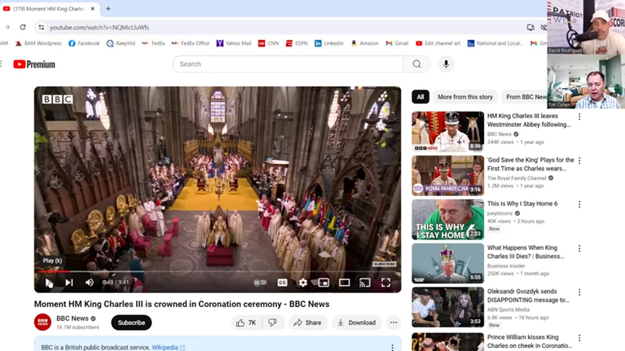
Task: Open Oleksandr Gvozdyk video thumbnail
Action: pos(448,307)
